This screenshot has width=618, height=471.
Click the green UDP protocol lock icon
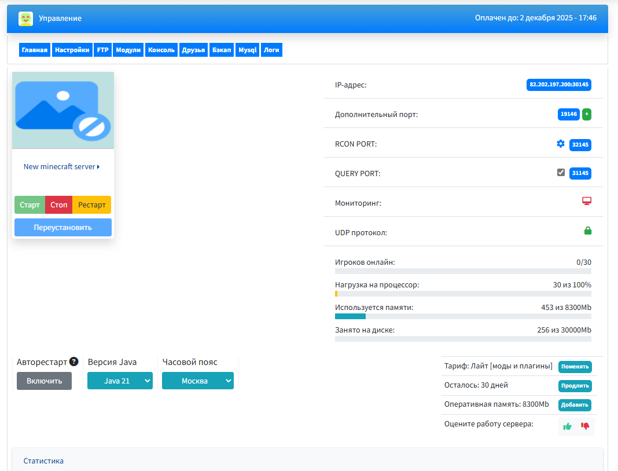587,231
